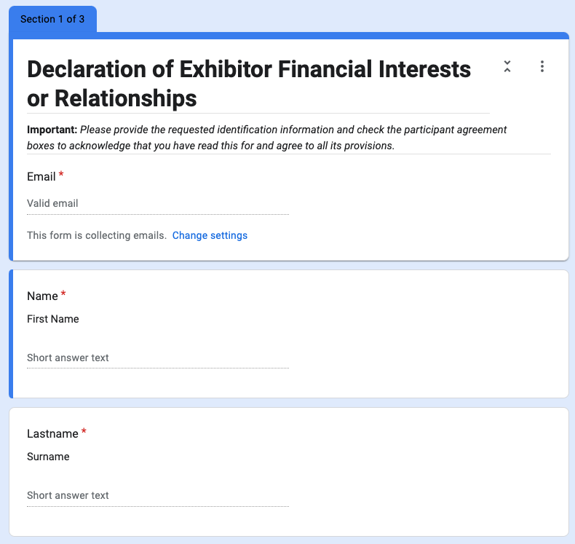Edit the Lastname question title
This screenshot has width=575, height=544.
coord(52,433)
